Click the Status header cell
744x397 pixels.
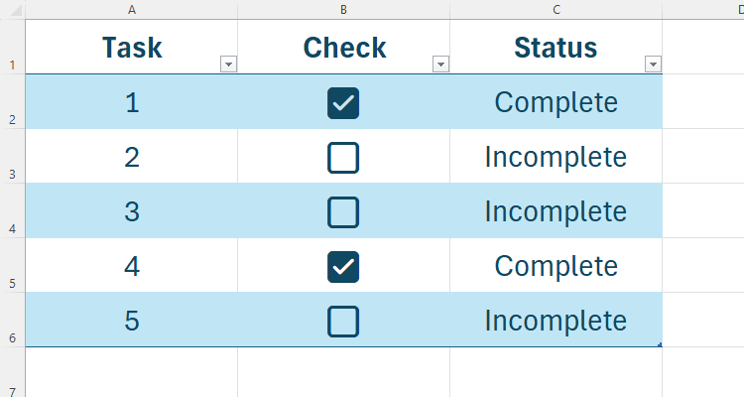coord(556,47)
